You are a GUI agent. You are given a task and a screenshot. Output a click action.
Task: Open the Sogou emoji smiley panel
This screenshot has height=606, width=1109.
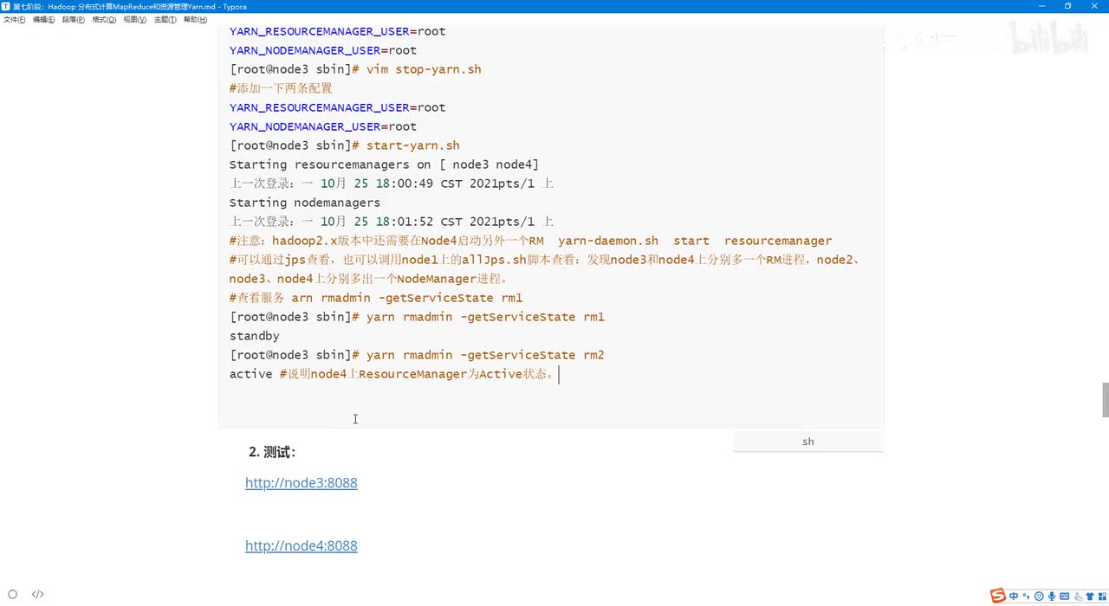pos(1039,596)
